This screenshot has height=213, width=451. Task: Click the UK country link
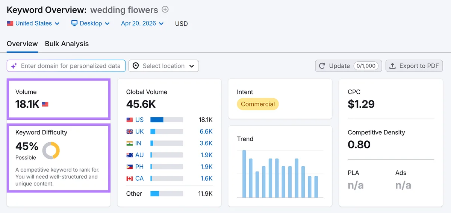tap(139, 131)
